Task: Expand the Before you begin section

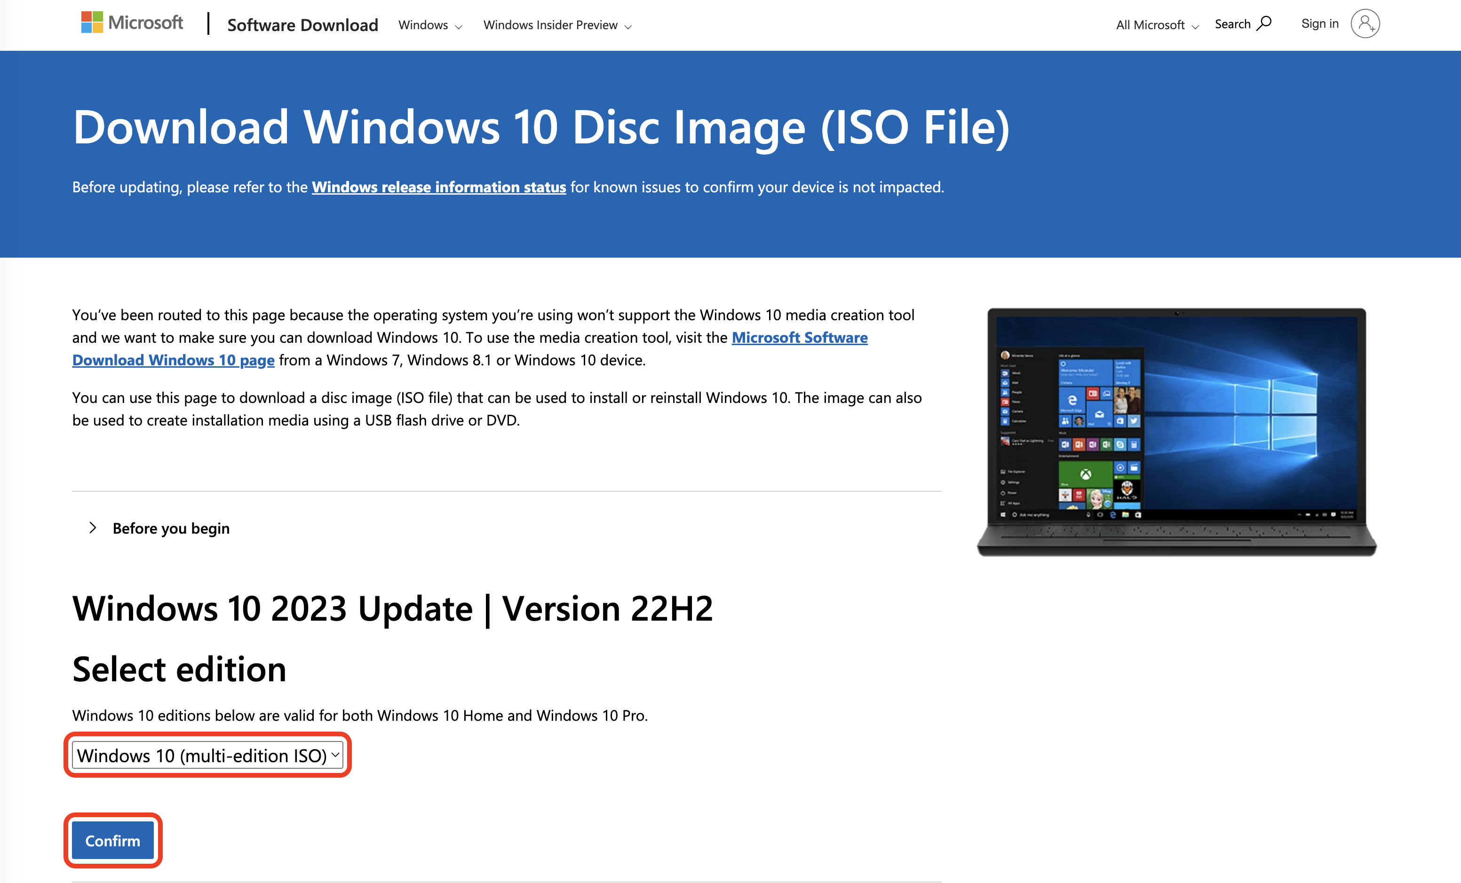Action: click(171, 528)
